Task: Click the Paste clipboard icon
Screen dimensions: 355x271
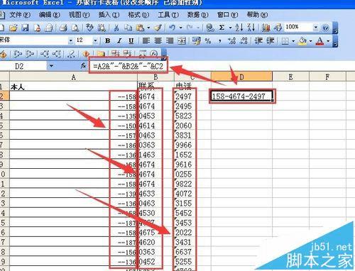Action: click(140, 28)
